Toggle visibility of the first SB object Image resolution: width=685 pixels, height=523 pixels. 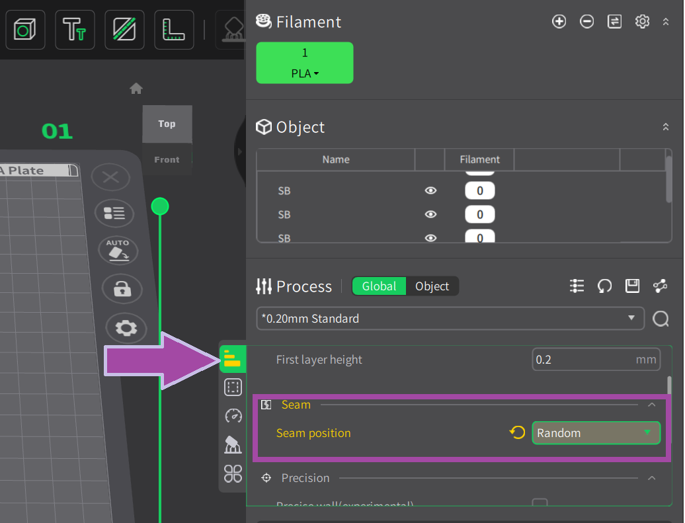pos(431,190)
